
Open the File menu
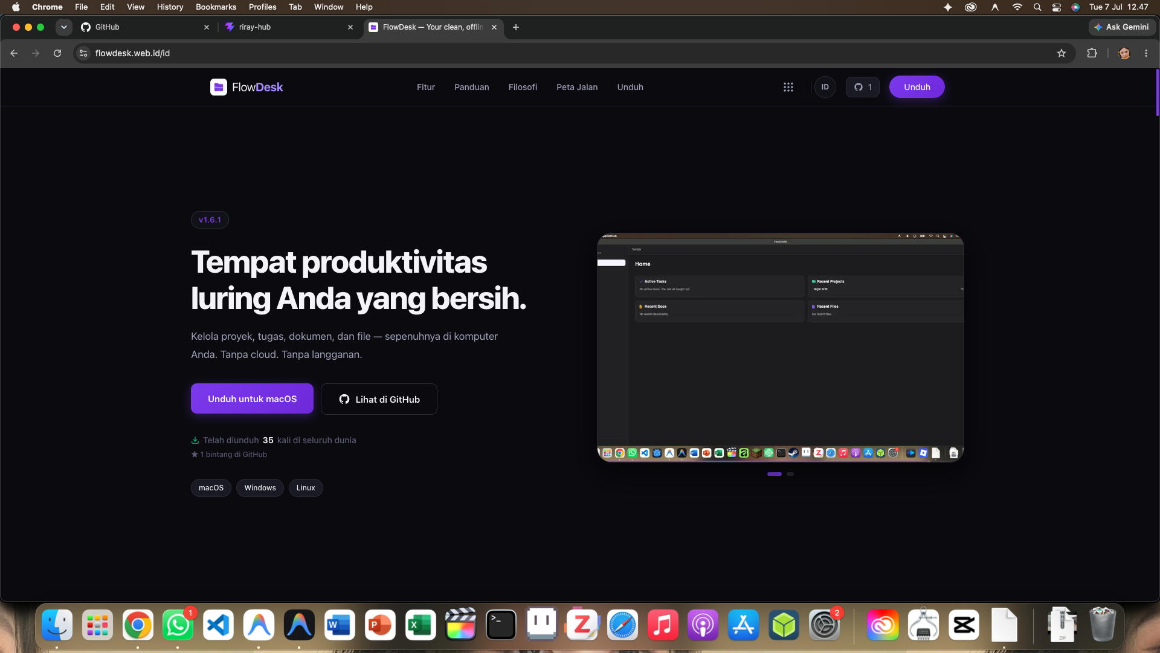(82, 7)
